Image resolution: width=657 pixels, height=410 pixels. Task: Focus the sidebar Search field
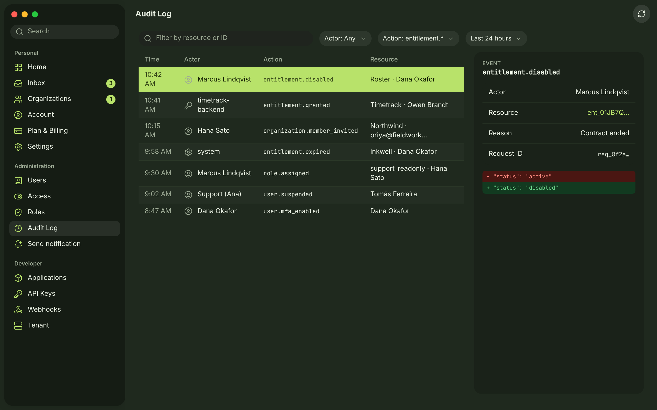point(65,32)
